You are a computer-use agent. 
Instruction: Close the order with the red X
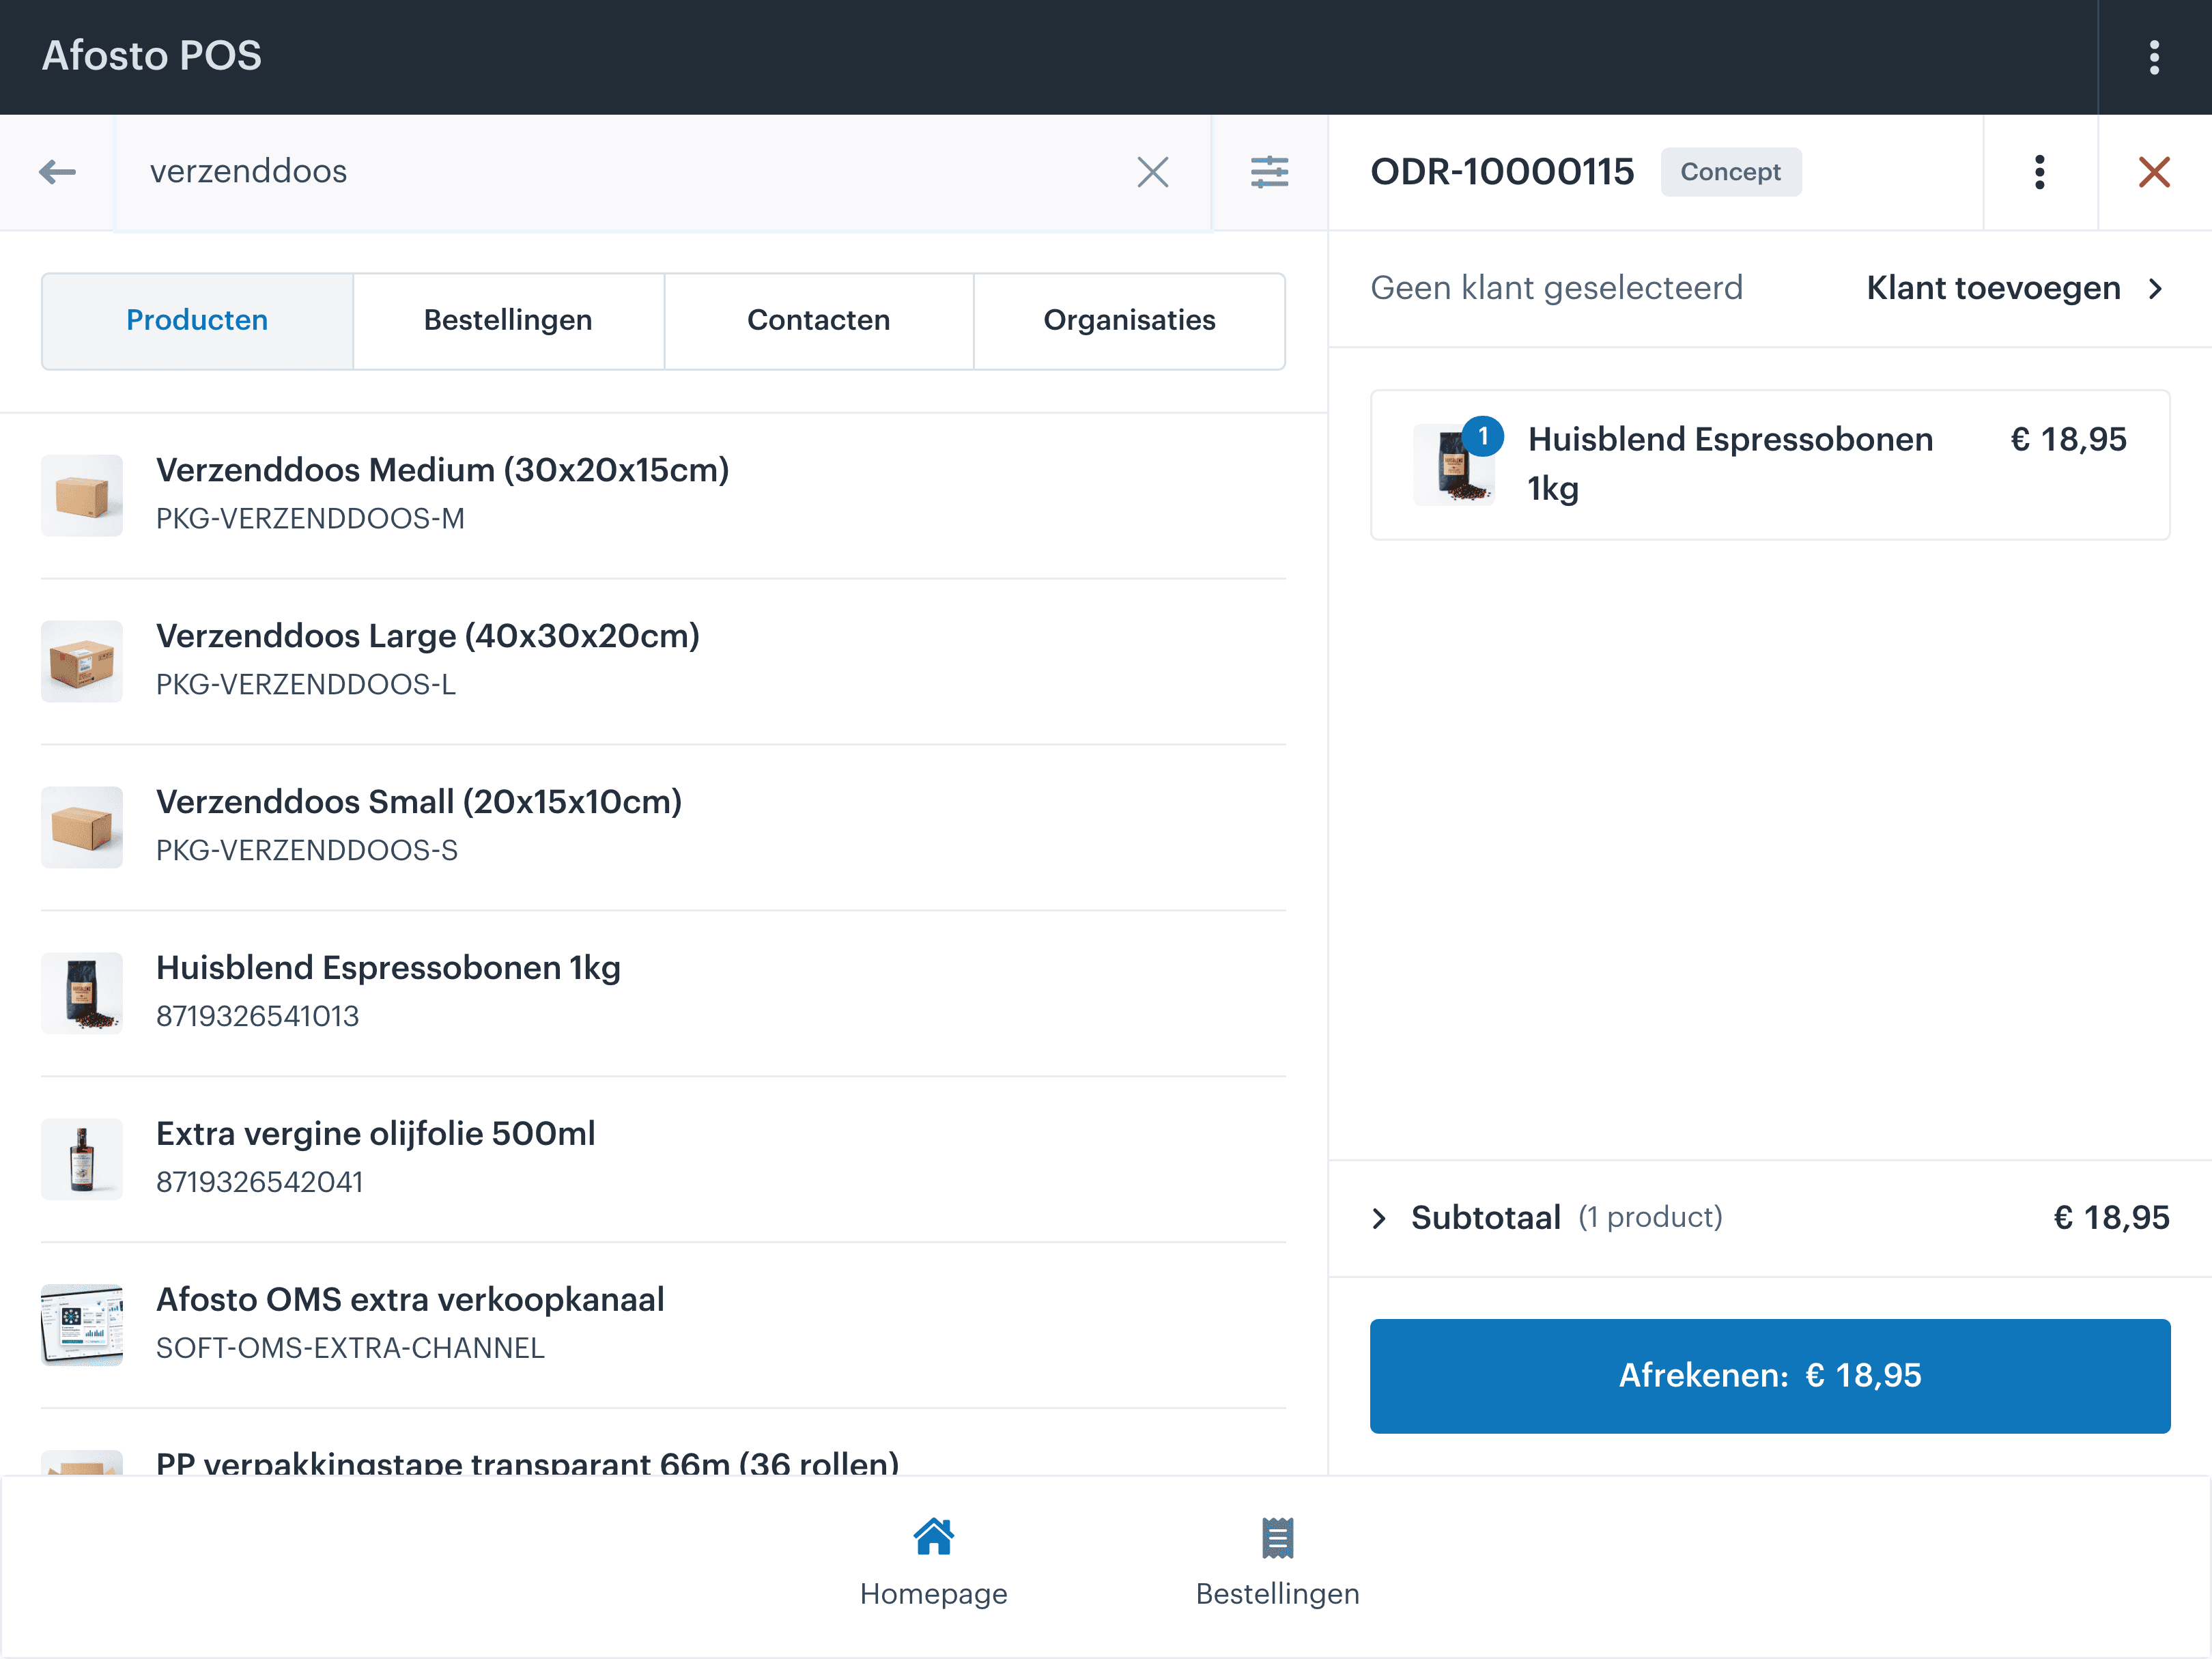coord(2154,172)
